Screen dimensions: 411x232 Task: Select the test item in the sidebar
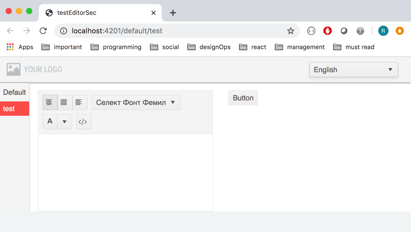[x=15, y=109]
